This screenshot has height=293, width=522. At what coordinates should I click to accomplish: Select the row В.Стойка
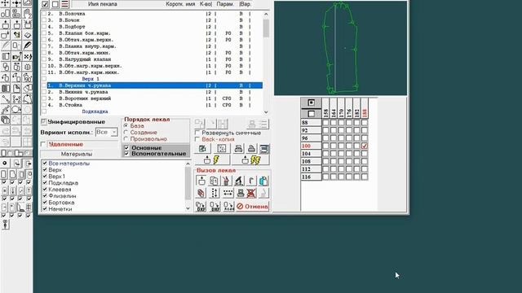[155, 105]
